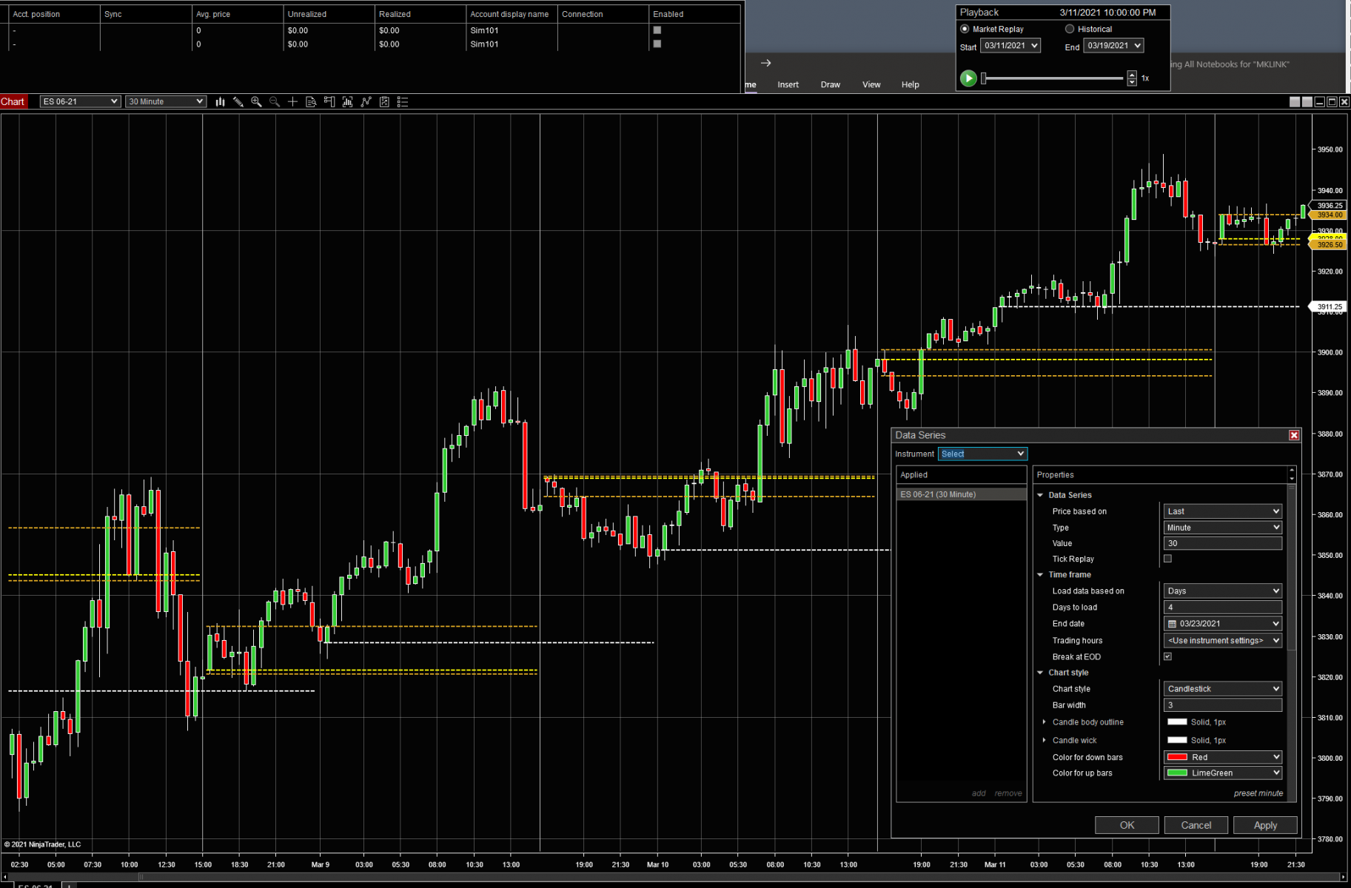Open the 30 Minute interval dropdown
This screenshot has height=888, width=1351.
tap(165, 101)
